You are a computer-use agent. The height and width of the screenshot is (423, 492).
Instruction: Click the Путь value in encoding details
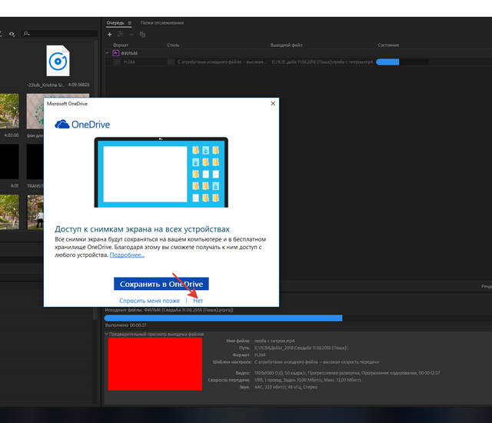301,348
